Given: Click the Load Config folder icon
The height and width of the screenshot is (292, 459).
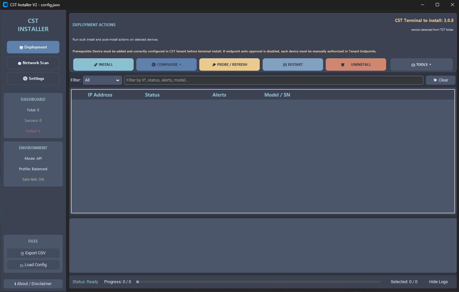Looking at the screenshot, I should (x=22, y=265).
